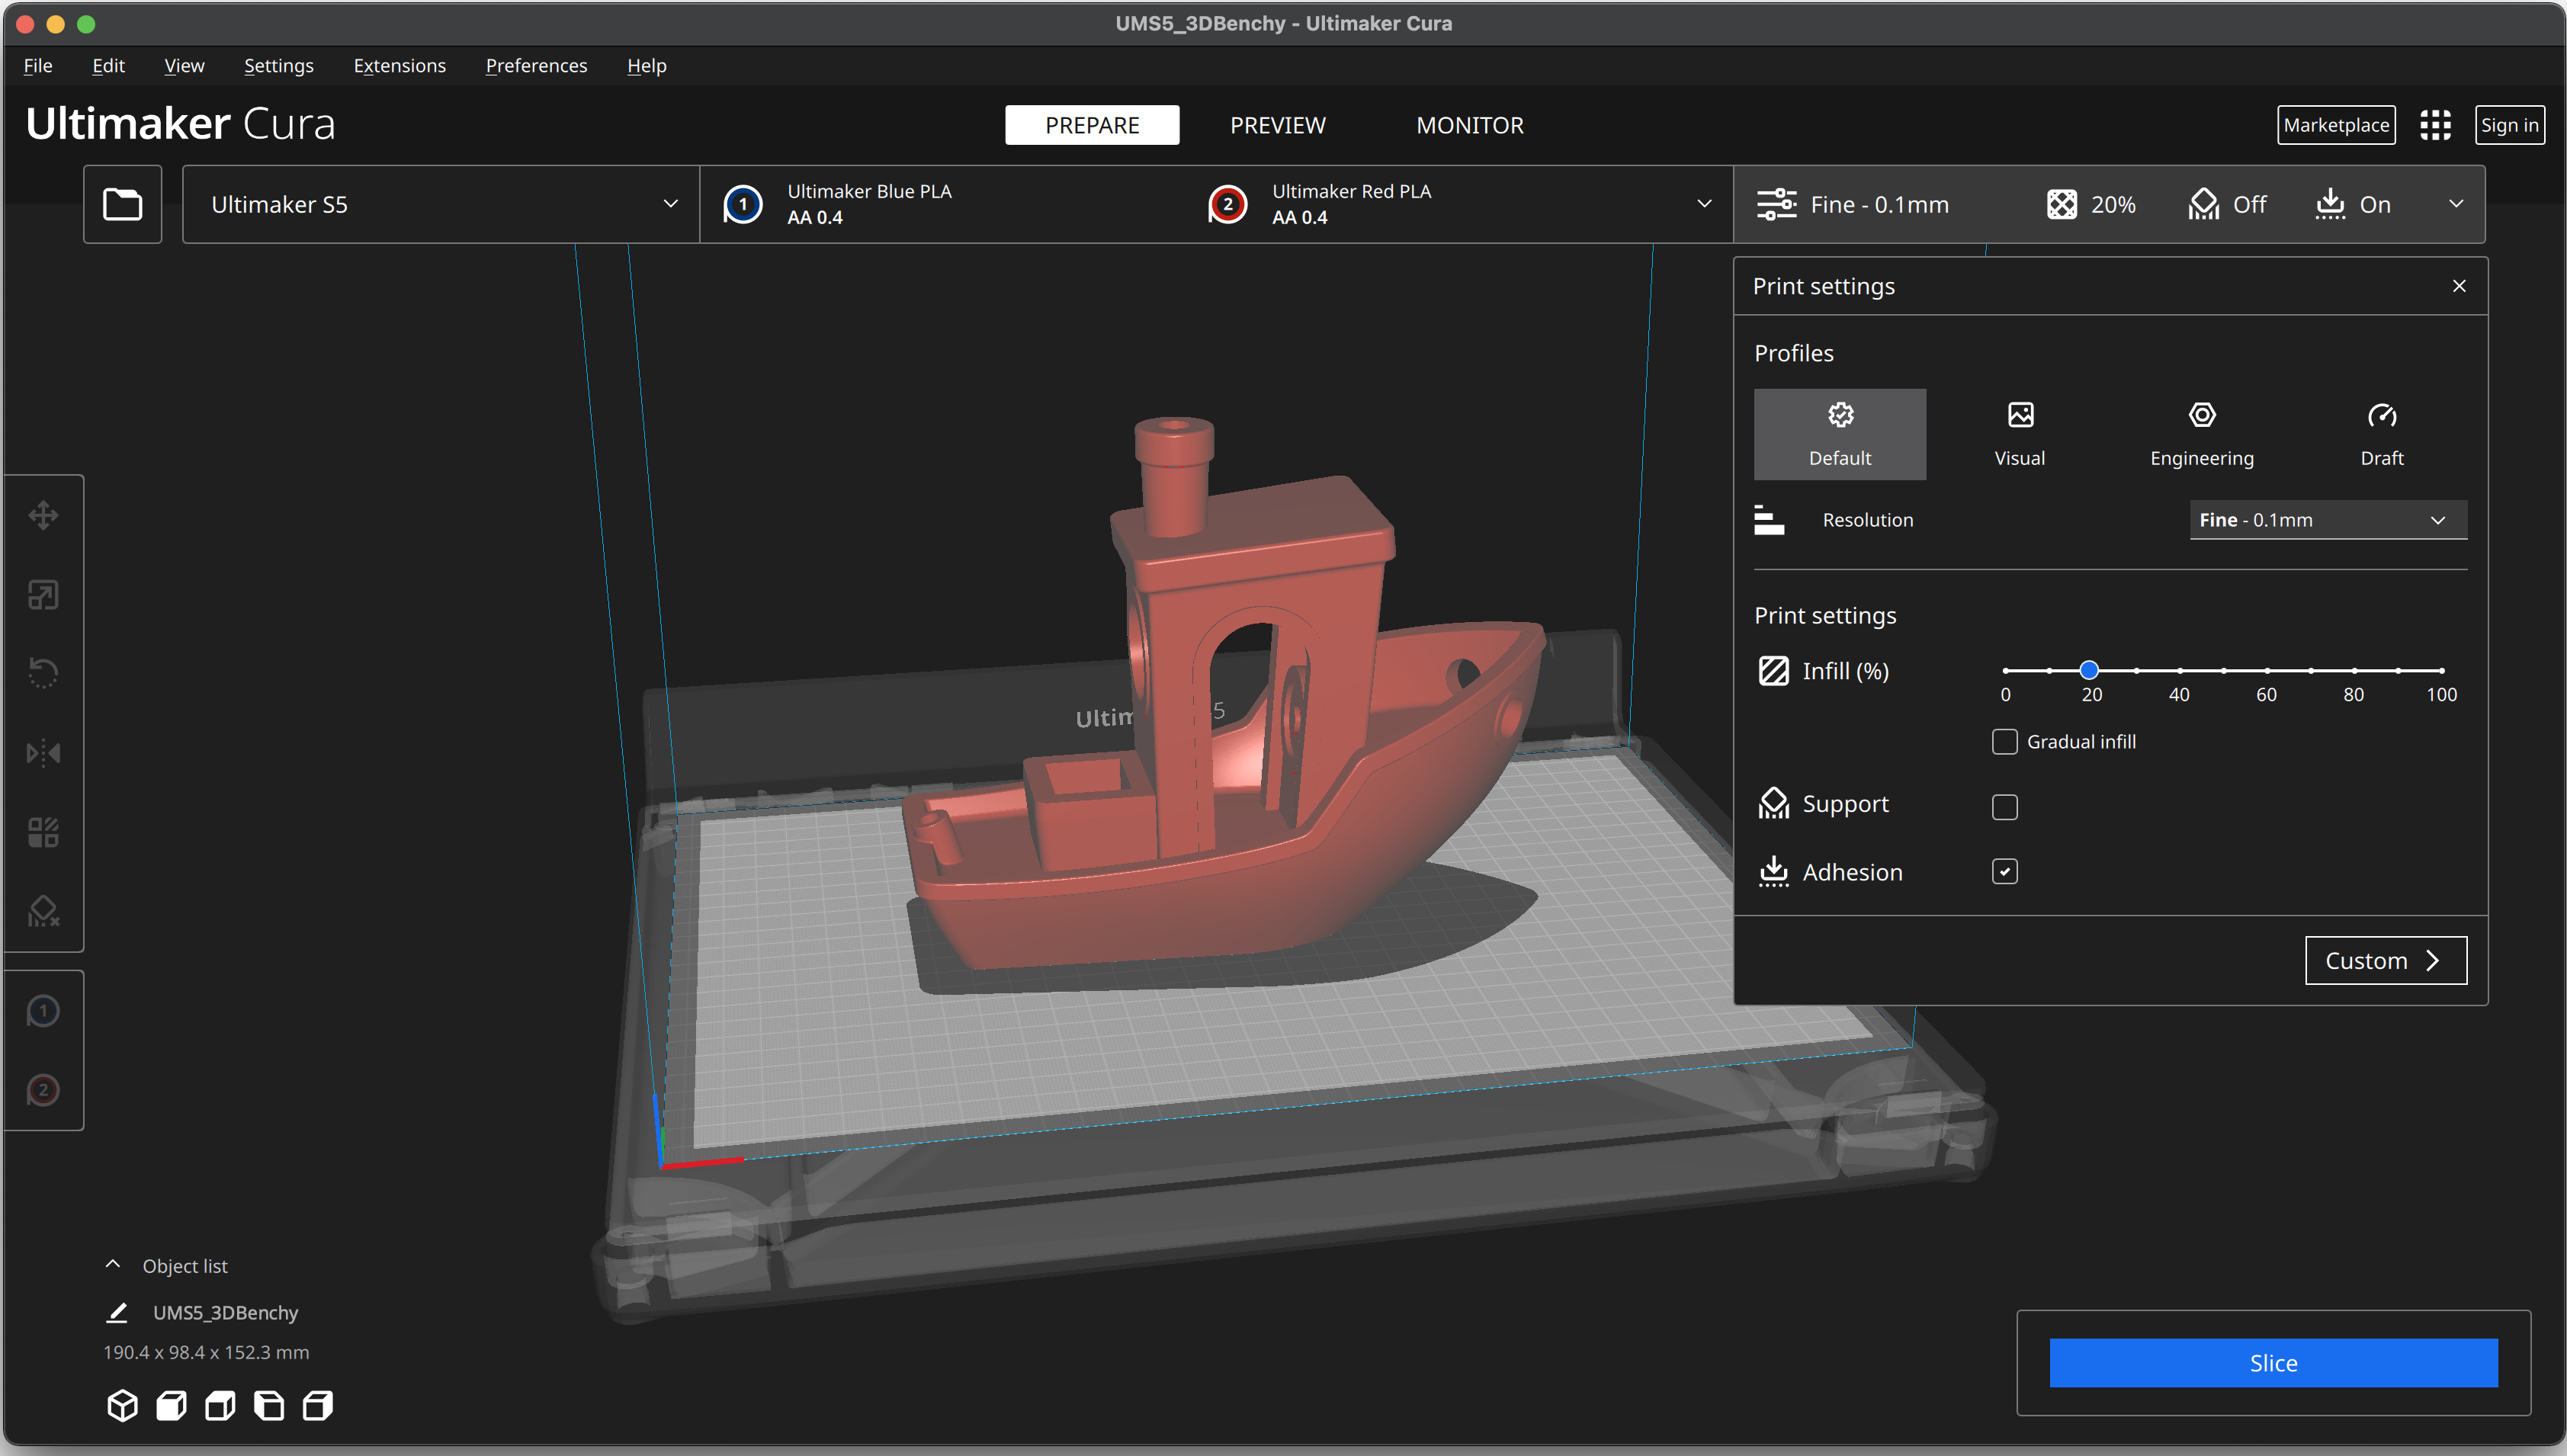2567x1456 pixels.
Task: Switch to the PREVIEW stage tab
Action: [1277, 125]
